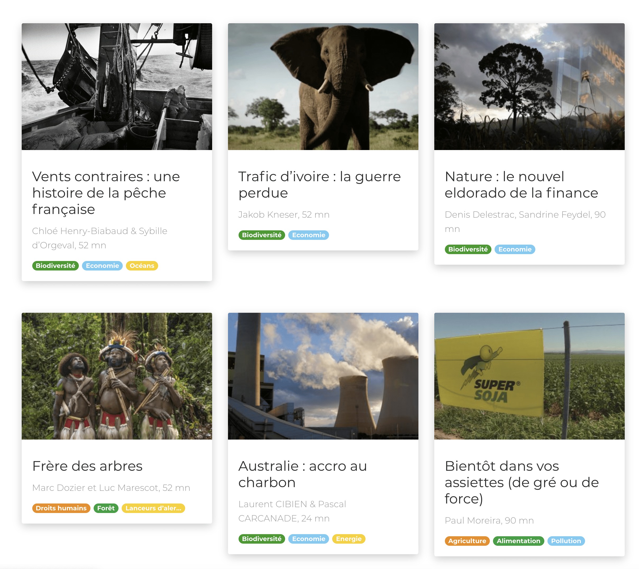Select Biodiversité tag on Vents contraires card
Image resolution: width=639 pixels, height=569 pixels.
pyautogui.click(x=56, y=266)
